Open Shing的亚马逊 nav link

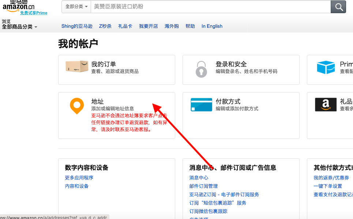click(x=77, y=26)
